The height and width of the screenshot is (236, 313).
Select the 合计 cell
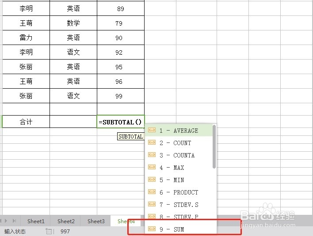click(26, 122)
